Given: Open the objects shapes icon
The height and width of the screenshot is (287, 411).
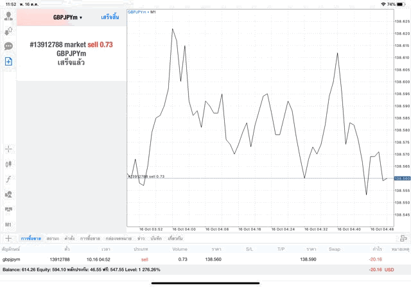Looking at the screenshot, I should pos(8,195).
